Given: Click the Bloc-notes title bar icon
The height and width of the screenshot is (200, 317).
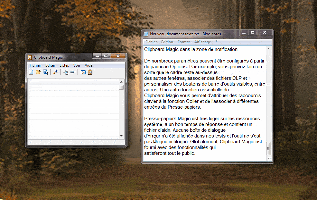Looking at the screenshot, I should click(146, 34).
